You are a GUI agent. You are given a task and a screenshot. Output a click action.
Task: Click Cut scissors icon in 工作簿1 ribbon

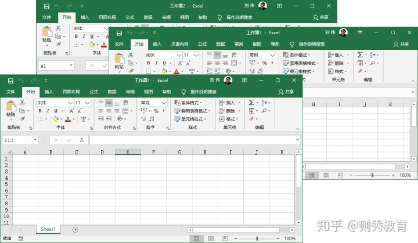coord(22,103)
